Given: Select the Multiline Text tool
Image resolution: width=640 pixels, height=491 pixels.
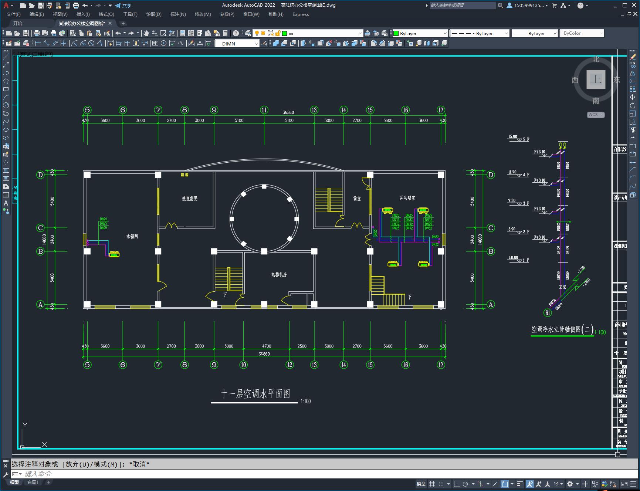Looking at the screenshot, I should [x=6, y=203].
